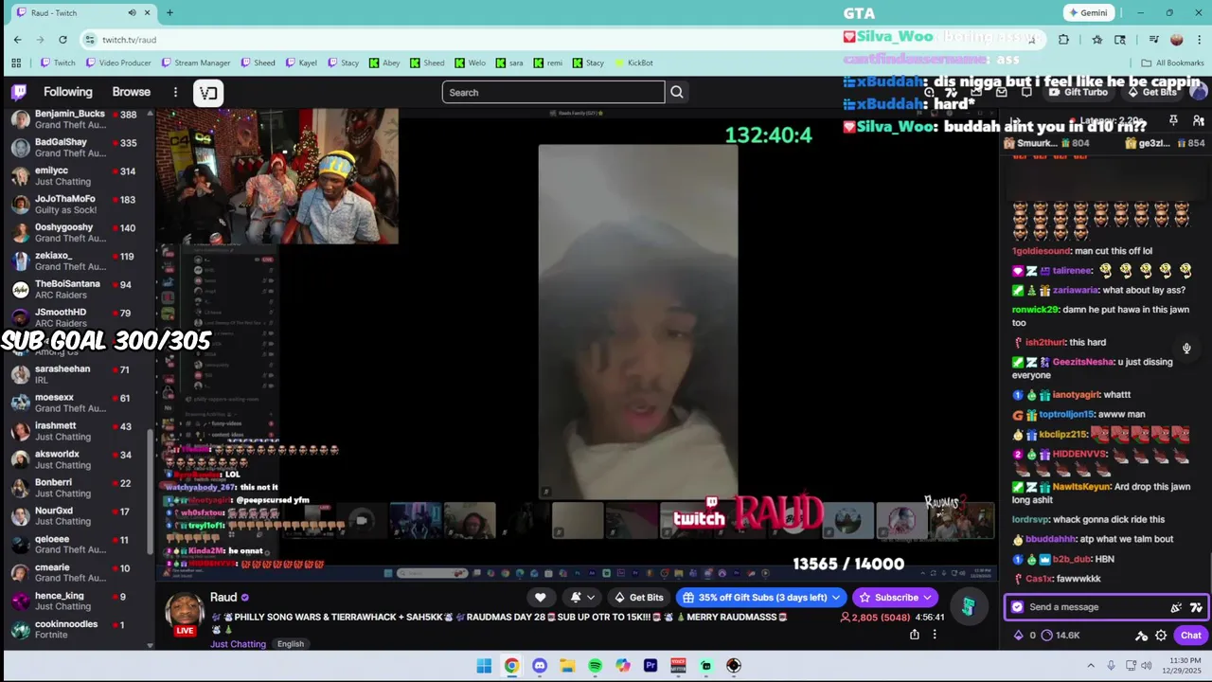The width and height of the screenshot is (1212, 682).
Task: Open Raud channel name link
Action: pos(223,598)
